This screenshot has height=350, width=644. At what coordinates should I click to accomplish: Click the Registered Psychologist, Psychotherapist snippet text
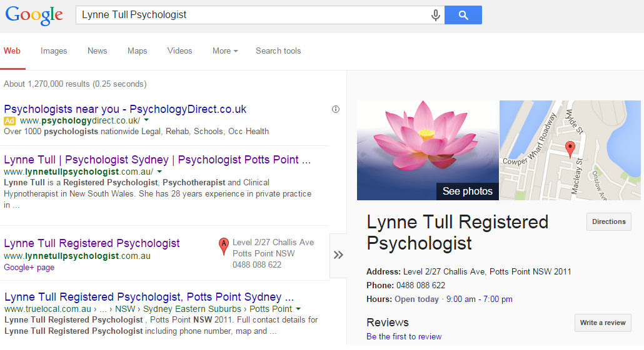[144, 182]
